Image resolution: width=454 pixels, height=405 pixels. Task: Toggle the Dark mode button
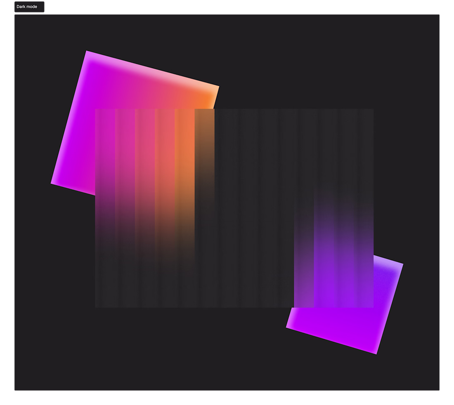pos(29,7)
